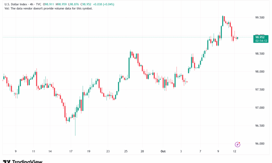Screen dimensions: 272x163
Task: Click the high value H98.959
Action: click(61, 4)
